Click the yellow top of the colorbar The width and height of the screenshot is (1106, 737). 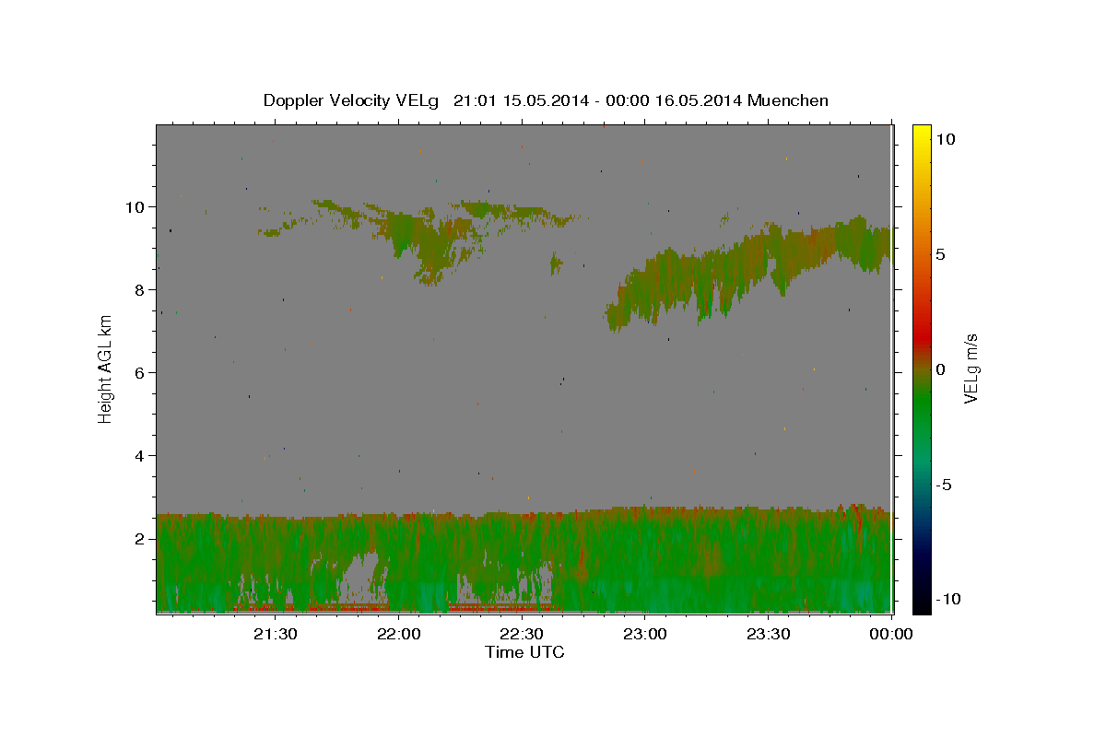click(922, 131)
